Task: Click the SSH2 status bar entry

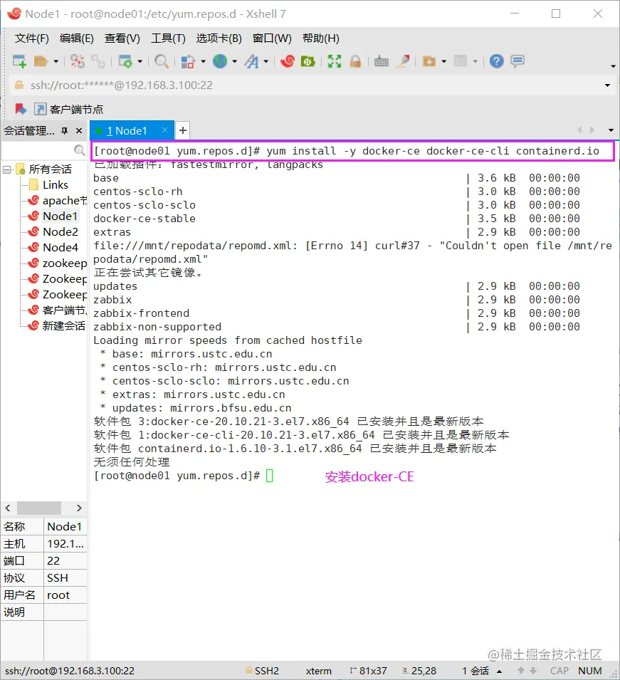Action: [x=262, y=671]
